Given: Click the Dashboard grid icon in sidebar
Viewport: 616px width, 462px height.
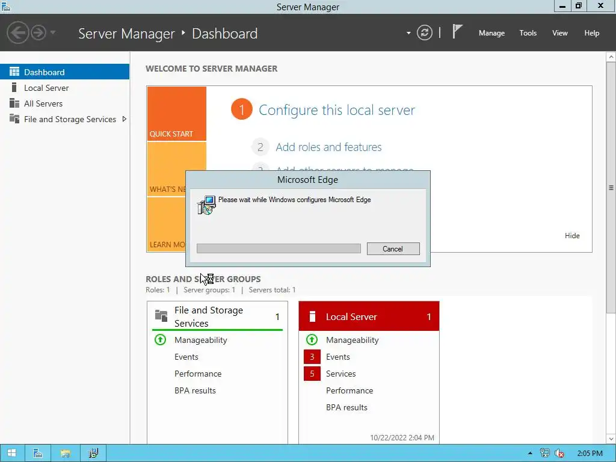Looking at the screenshot, I should pyautogui.click(x=14, y=72).
